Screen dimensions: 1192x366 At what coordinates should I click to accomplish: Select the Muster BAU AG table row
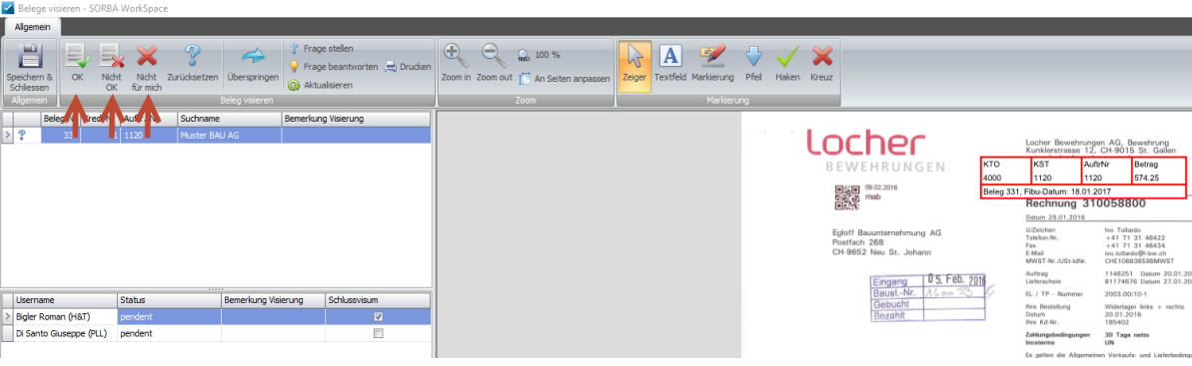(217, 136)
